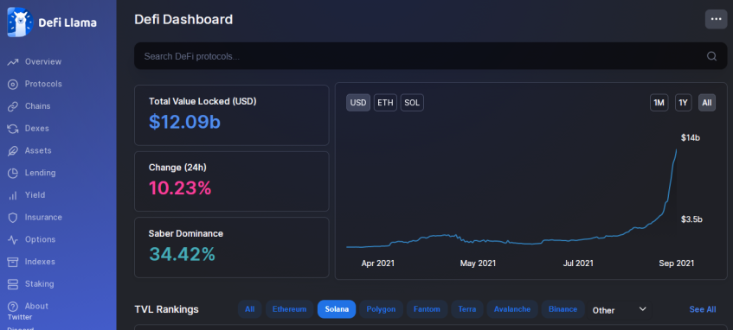Click the Overview trend-line icon
Screen dimensions: 733x330
click(x=13, y=62)
